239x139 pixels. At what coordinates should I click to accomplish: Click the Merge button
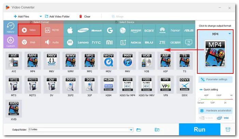(x=117, y=16)
